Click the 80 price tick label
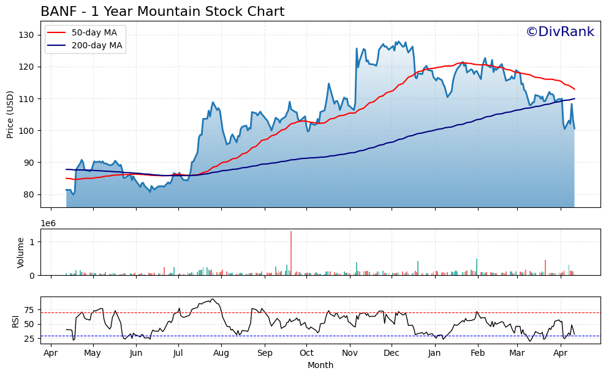 [29, 195]
